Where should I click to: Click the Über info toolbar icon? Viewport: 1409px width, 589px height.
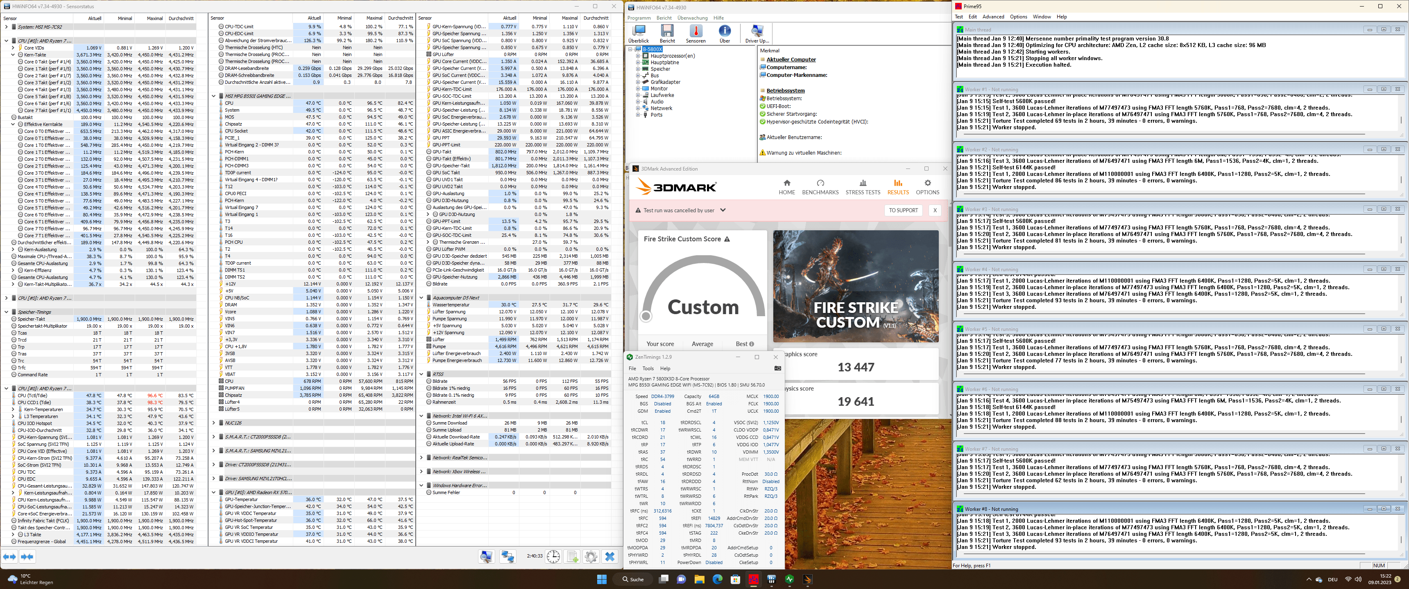click(724, 33)
